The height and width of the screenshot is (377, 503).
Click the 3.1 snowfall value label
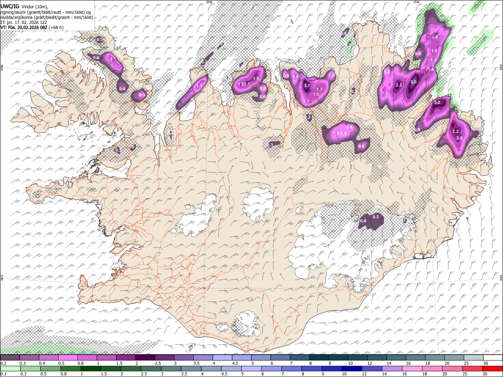point(307,86)
